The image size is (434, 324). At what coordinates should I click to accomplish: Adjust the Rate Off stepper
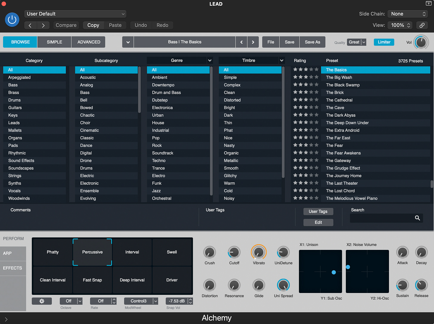pyautogui.click(x=114, y=301)
